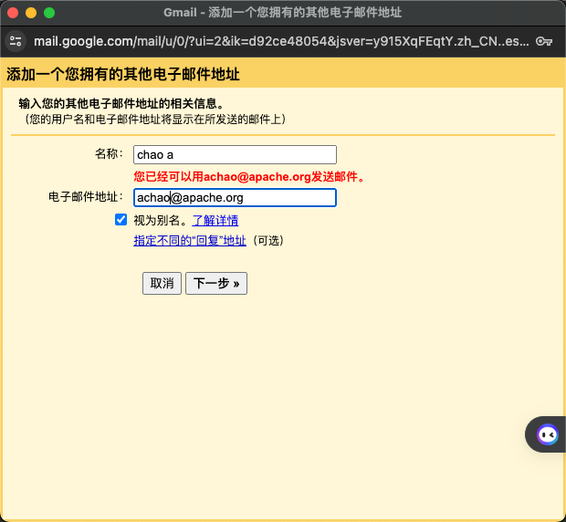Click the 名称: field label
The image size is (566, 522).
[x=109, y=154]
